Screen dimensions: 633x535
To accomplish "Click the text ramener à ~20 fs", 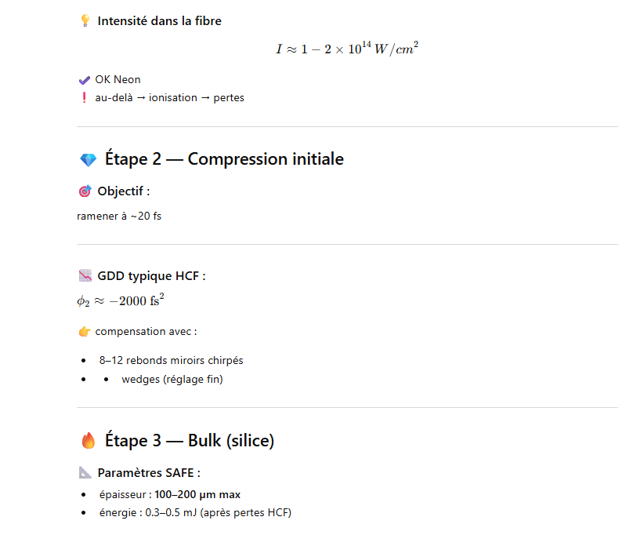I will pyautogui.click(x=119, y=216).
